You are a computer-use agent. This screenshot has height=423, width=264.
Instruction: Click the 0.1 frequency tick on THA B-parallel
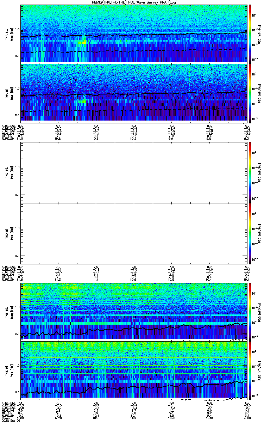coord(17,115)
